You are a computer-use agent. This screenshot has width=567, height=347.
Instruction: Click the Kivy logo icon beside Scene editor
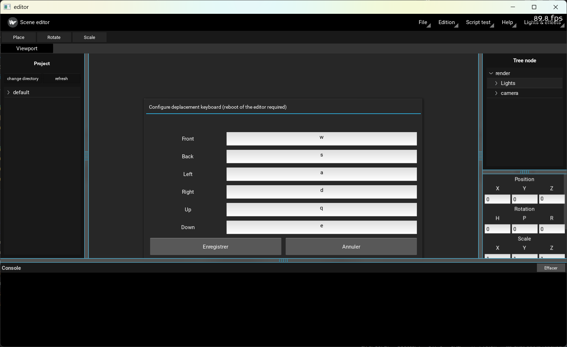pyautogui.click(x=13, y=22)
